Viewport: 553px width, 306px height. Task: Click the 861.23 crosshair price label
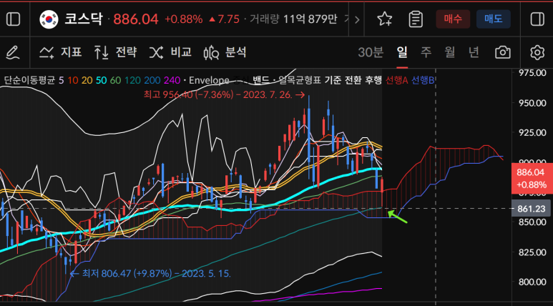pyautogui.click(x=531, y=209)
